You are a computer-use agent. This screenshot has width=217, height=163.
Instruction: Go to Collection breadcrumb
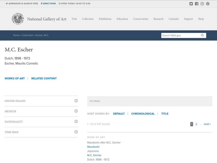coord(28,35)
